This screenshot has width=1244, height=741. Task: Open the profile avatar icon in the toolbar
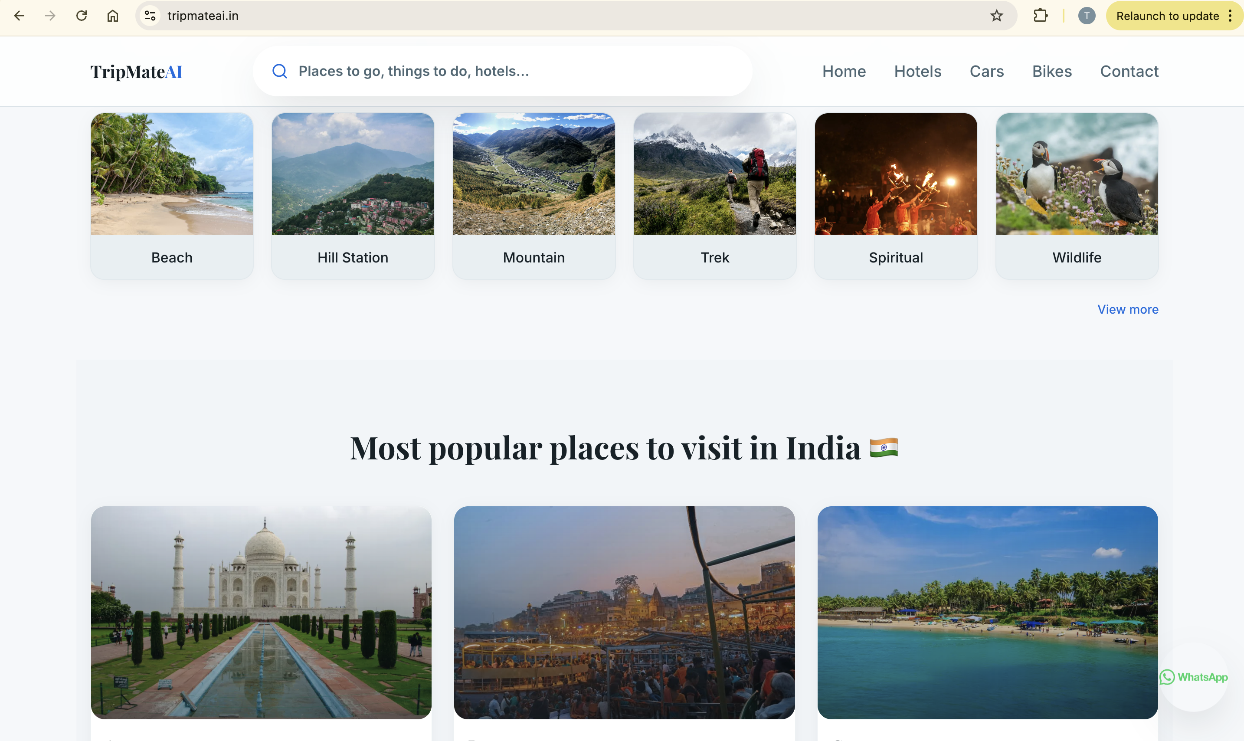[1087, 16]
